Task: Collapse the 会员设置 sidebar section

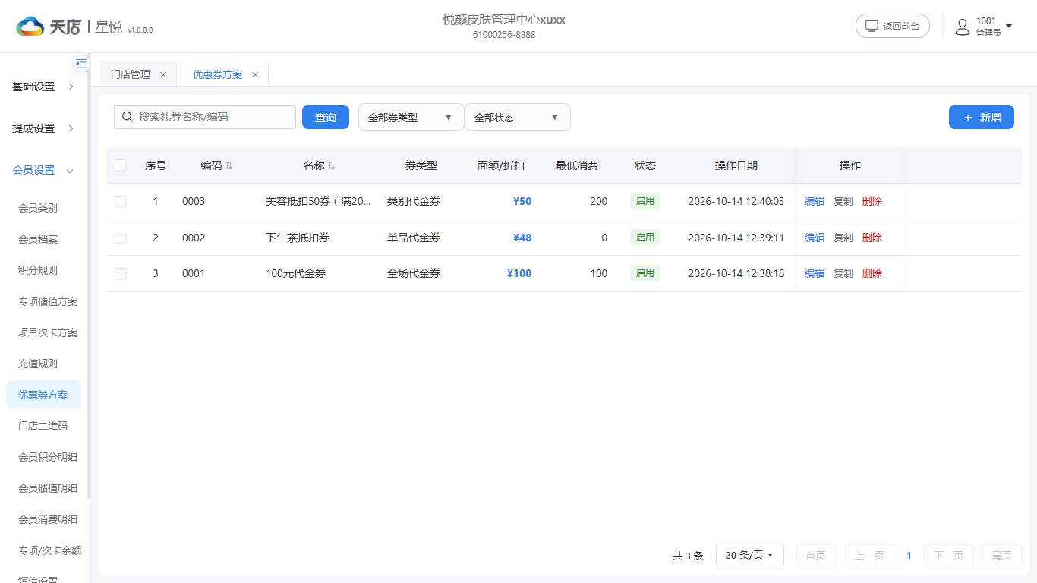Action: [44, 170]
